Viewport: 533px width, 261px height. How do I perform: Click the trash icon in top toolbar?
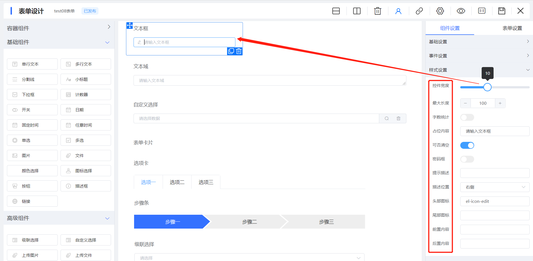[x=378, y=11]
